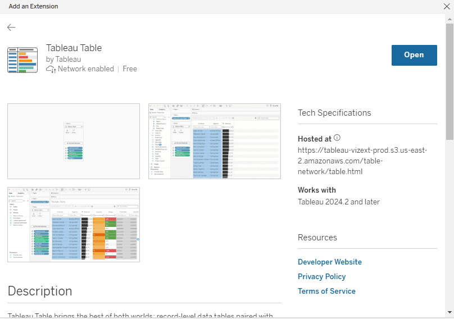Close the Add an Extension dialog

[447, 6]
